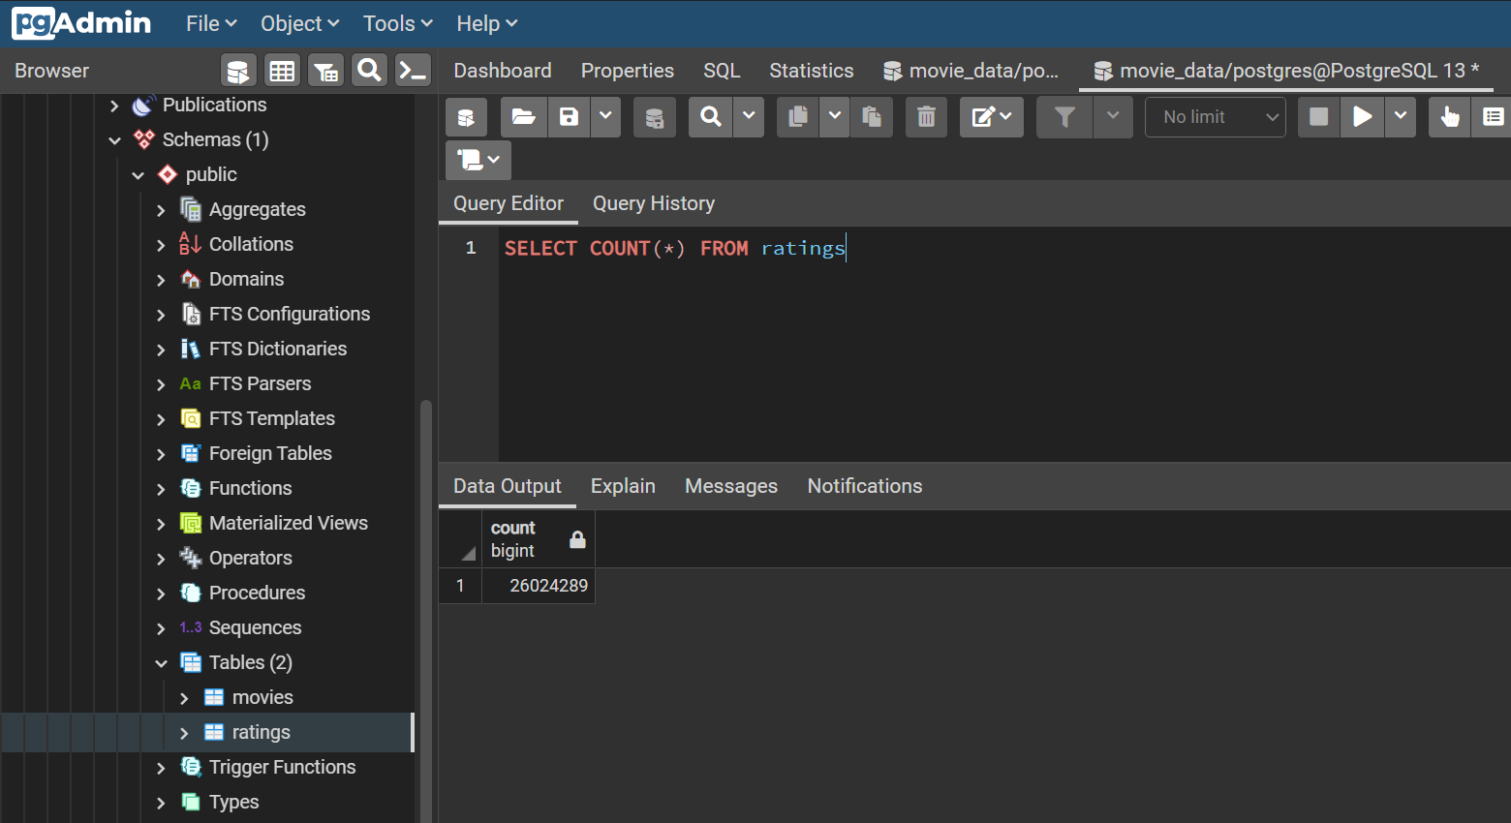1511x823 pixels.
Task: Click the Filtered Rows icon in Browser
Action: pos(325,71)
